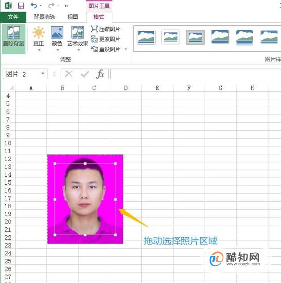281x283 pixels.
Task: Open the Name Box dropdown arrow
Action: tap(43, 73)
